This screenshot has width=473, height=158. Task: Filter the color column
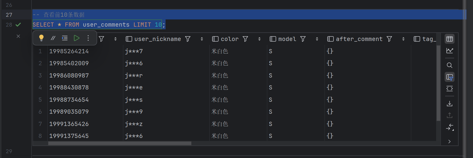(245, 39)
